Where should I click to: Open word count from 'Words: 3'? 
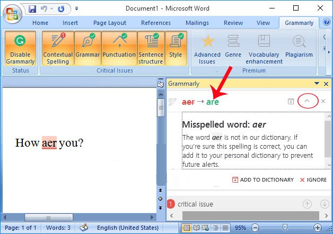(58, 228)
